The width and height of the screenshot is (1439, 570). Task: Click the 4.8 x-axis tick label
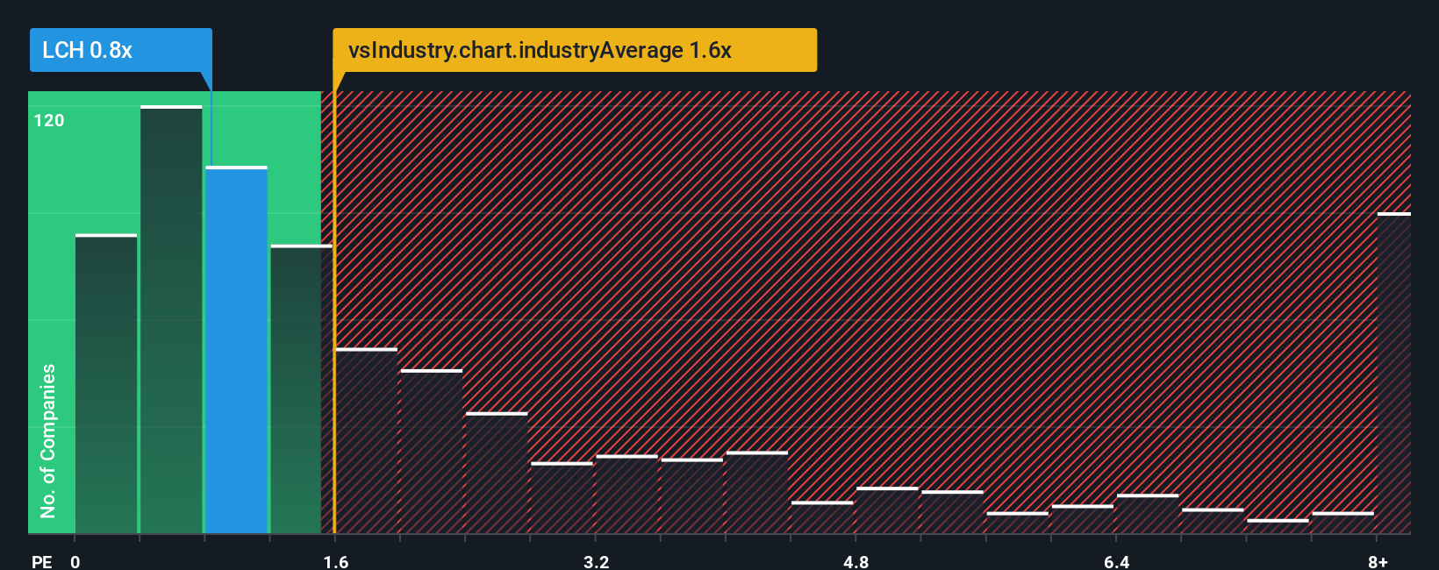click(856, 561)
